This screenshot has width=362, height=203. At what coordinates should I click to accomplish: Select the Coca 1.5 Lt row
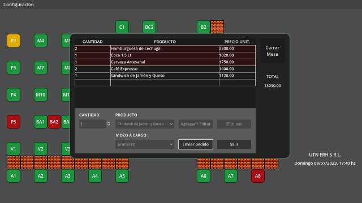click(165, 55)
